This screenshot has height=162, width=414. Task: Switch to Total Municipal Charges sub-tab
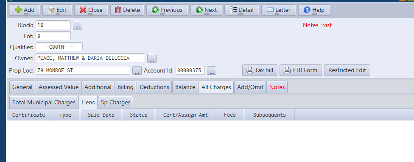coord(44,102)
